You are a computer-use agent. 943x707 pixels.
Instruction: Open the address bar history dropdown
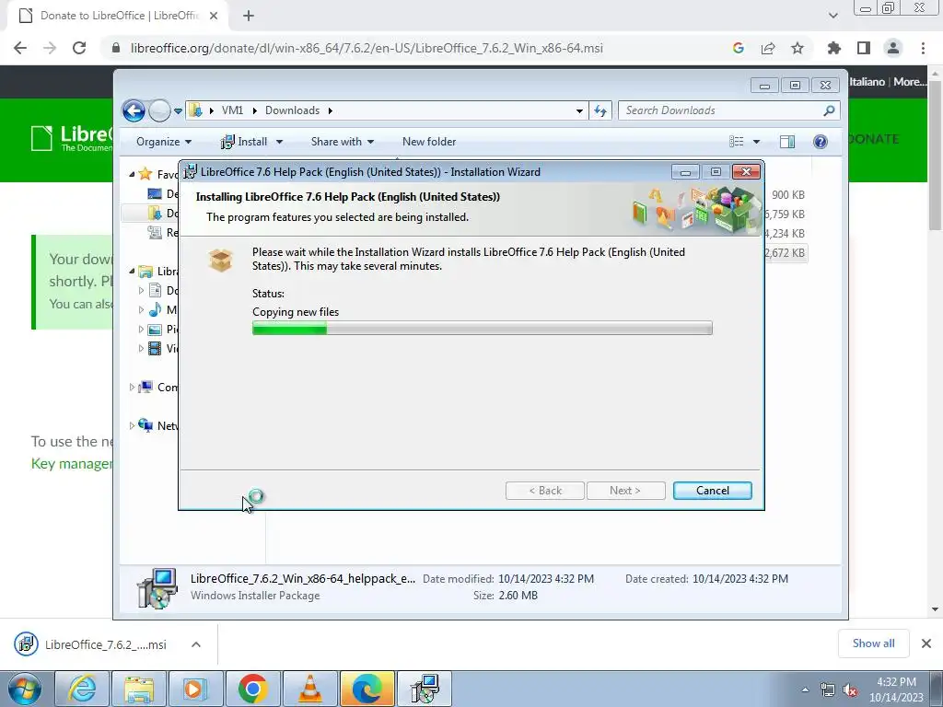coord(579,110)
